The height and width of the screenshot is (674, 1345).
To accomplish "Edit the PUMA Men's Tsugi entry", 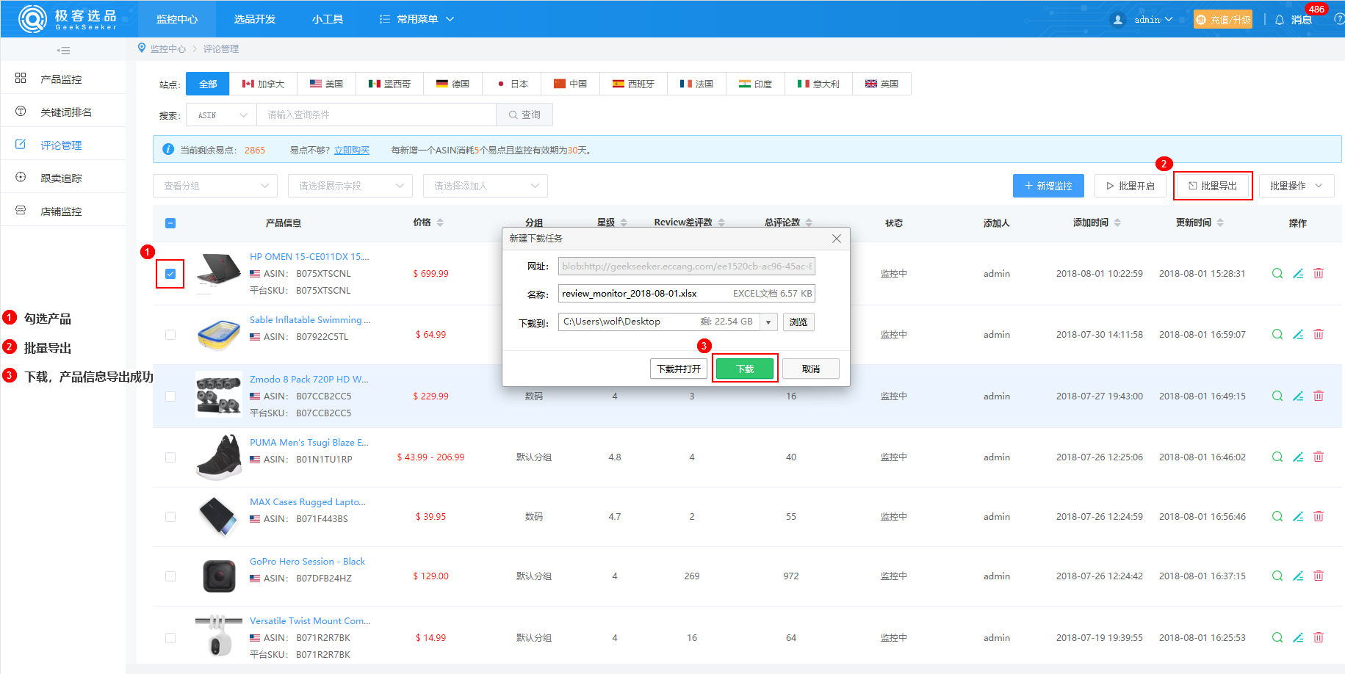I will pyautogui.click(x=1298, y=457).
